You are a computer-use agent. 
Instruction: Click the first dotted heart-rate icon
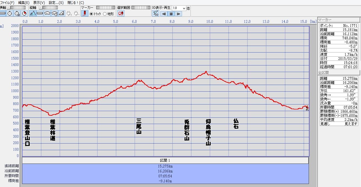pyautogui.click(x=69, y=13)
